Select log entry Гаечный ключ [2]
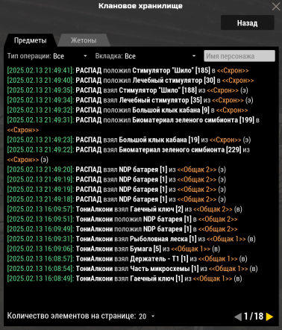Image resolution: width=282 pixels, height=330 pixels. coord(125,209)
